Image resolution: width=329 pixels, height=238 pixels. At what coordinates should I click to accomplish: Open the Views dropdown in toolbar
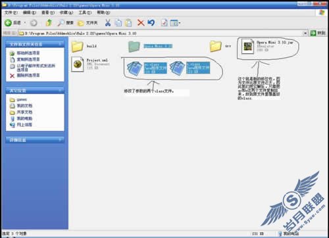[176, 23]
